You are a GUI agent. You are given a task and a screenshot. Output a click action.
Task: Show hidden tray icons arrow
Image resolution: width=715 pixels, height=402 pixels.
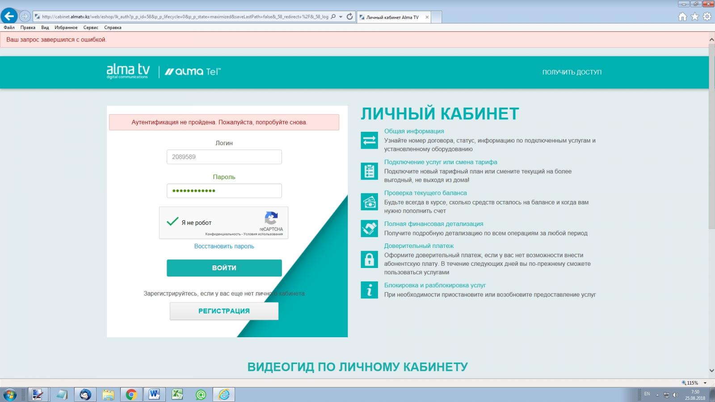(x=657, y=395)
